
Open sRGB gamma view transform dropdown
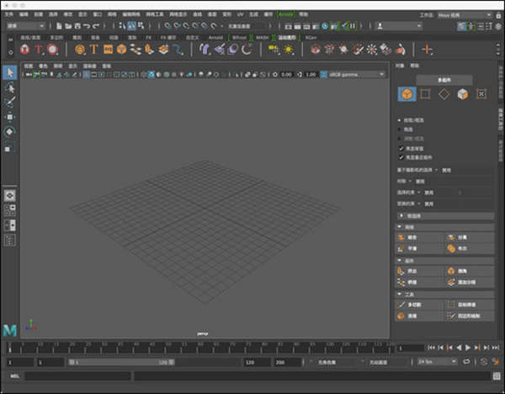tap(357, 75)
